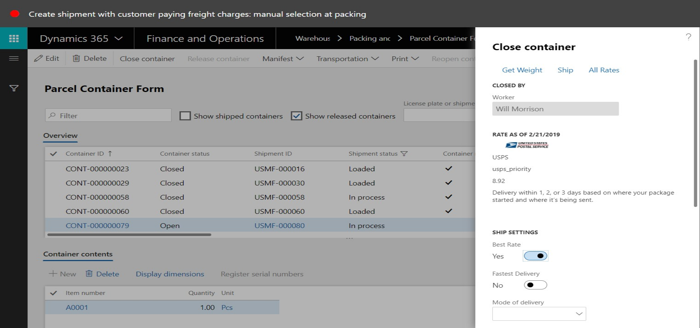Check the Show shipped containers checkbox
This screenshot has height=328, width=700.
pyautogui.click(x=185, y=116)
